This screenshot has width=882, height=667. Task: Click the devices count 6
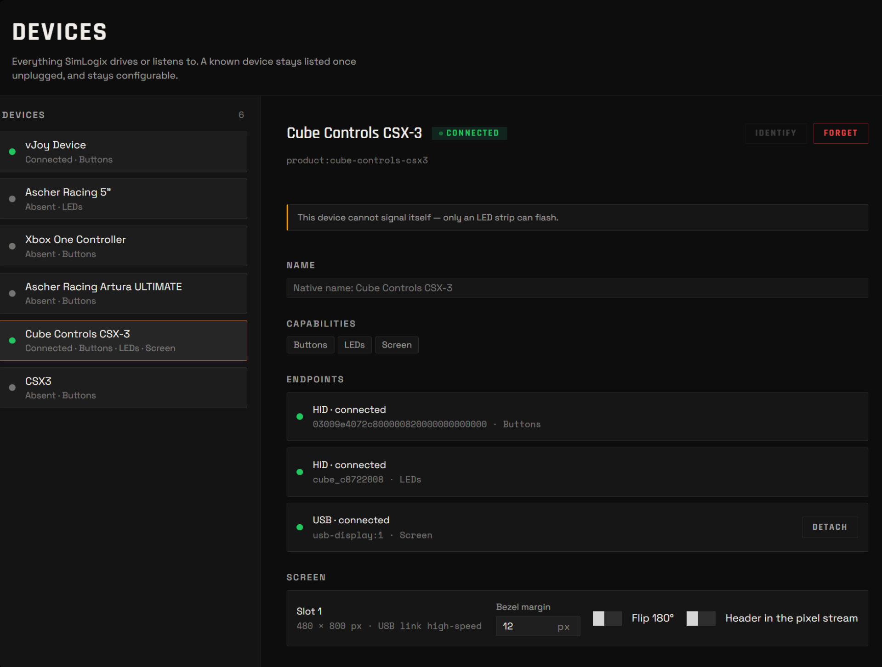[241, 115]
